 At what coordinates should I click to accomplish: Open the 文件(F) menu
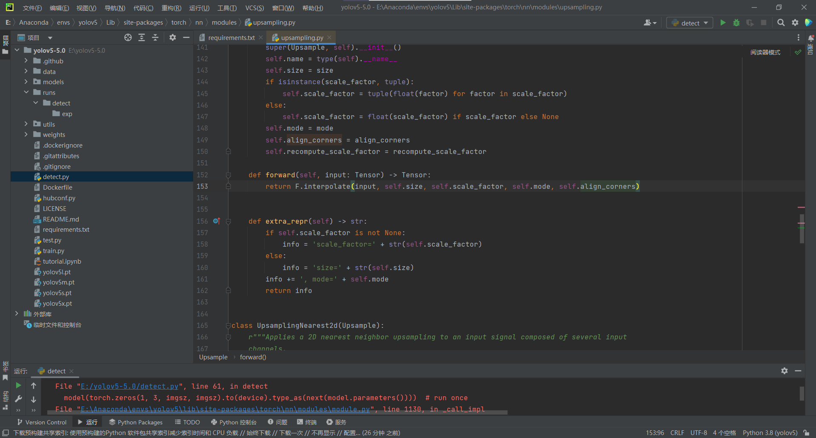click(x=32, y=8)
